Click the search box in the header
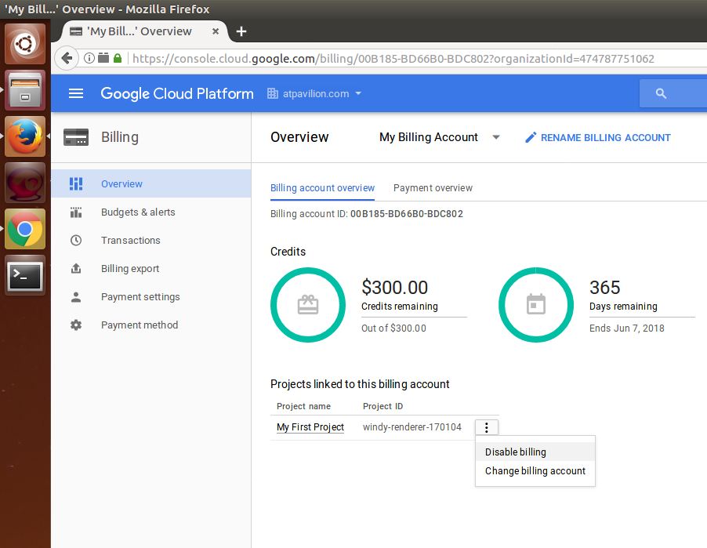707x548 pixels. [673, 93]
